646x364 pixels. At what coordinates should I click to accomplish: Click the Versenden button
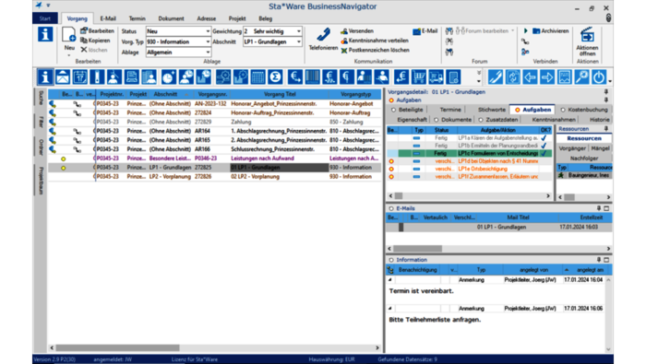[357, 30]
